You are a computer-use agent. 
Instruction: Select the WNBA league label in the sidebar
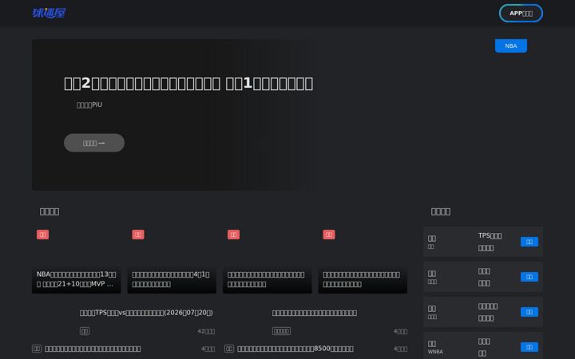(435, 352)
